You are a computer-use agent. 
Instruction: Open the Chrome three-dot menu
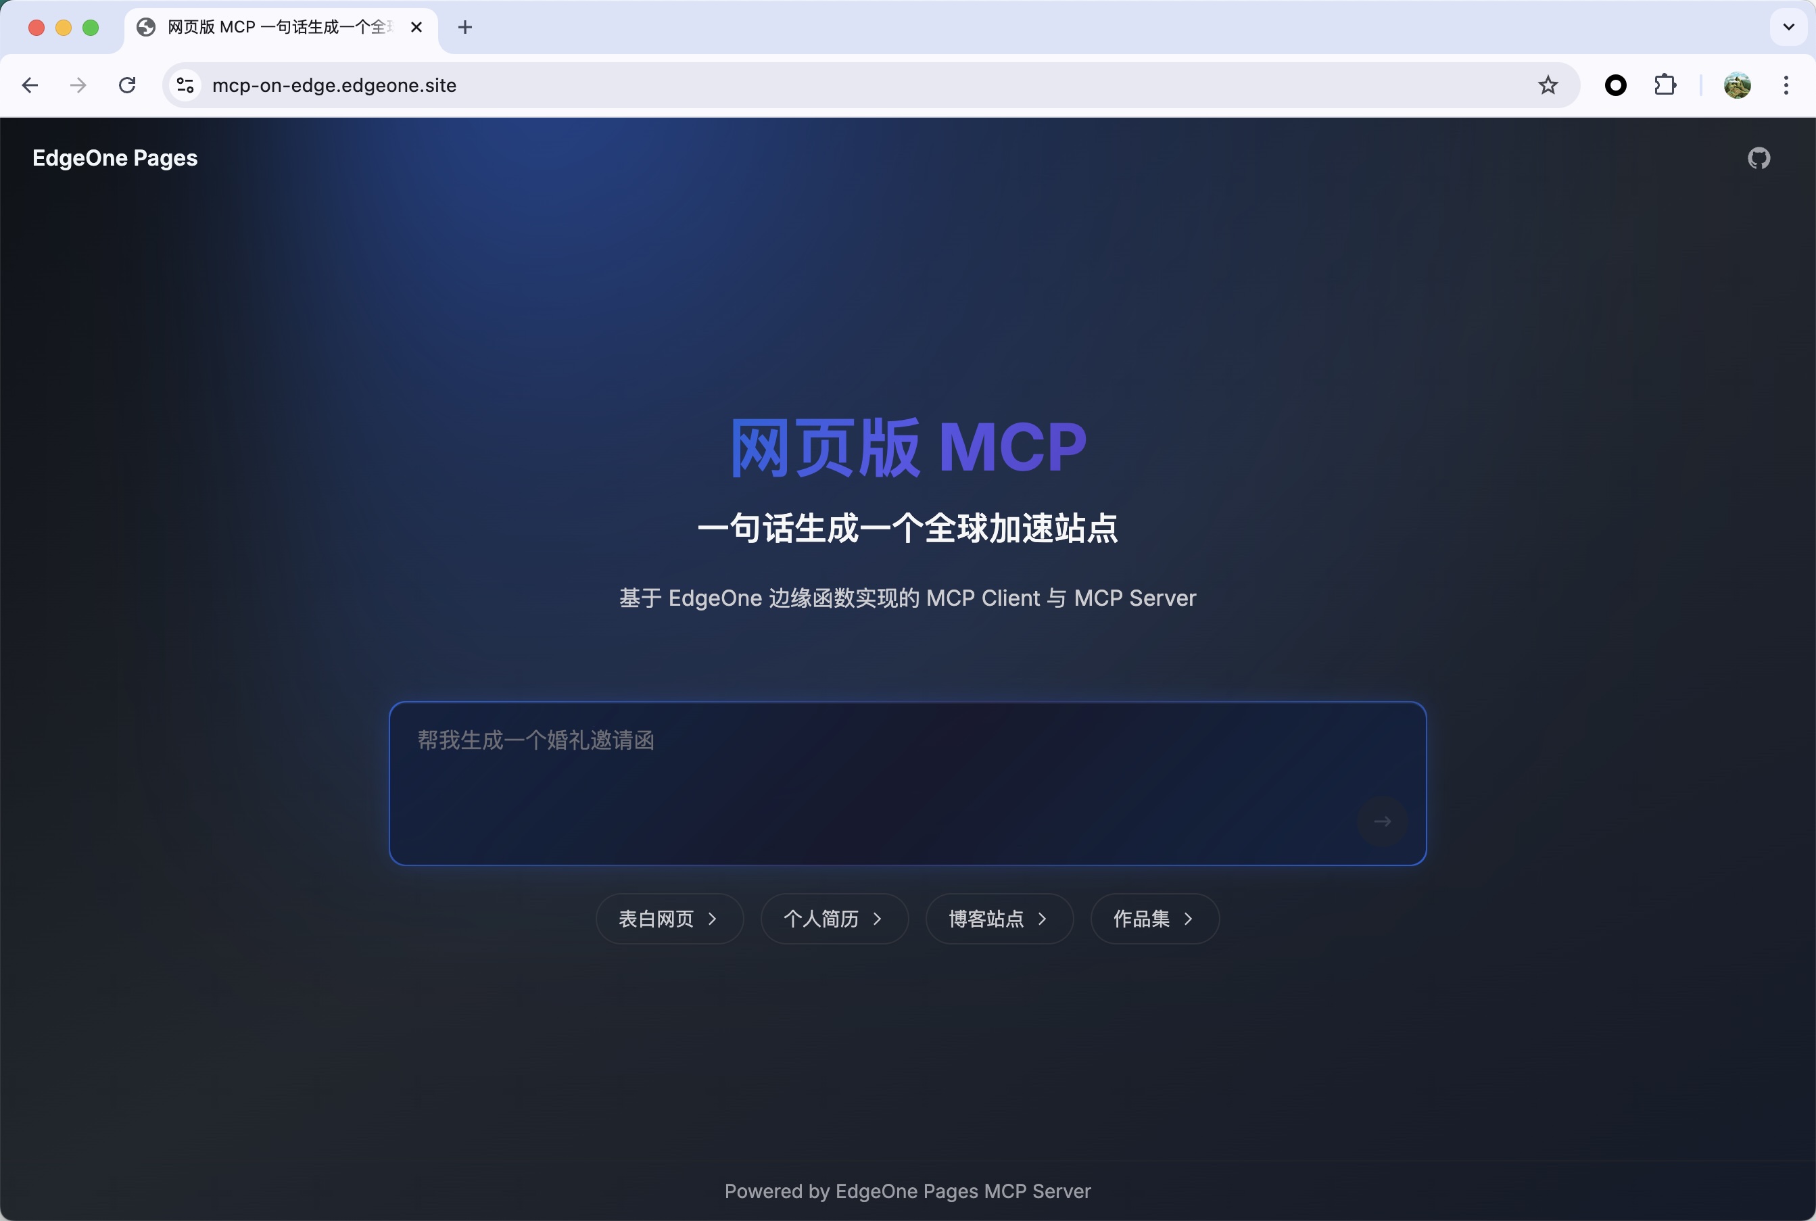click(1786, 85)
